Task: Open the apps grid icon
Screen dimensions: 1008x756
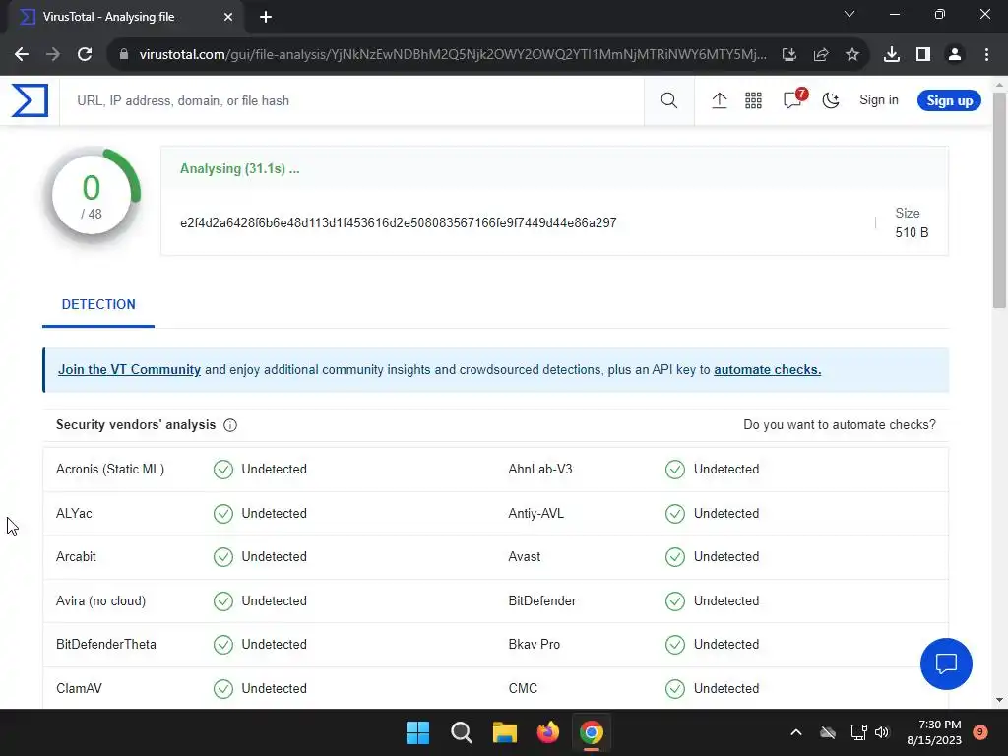Action: pos(753,100)
